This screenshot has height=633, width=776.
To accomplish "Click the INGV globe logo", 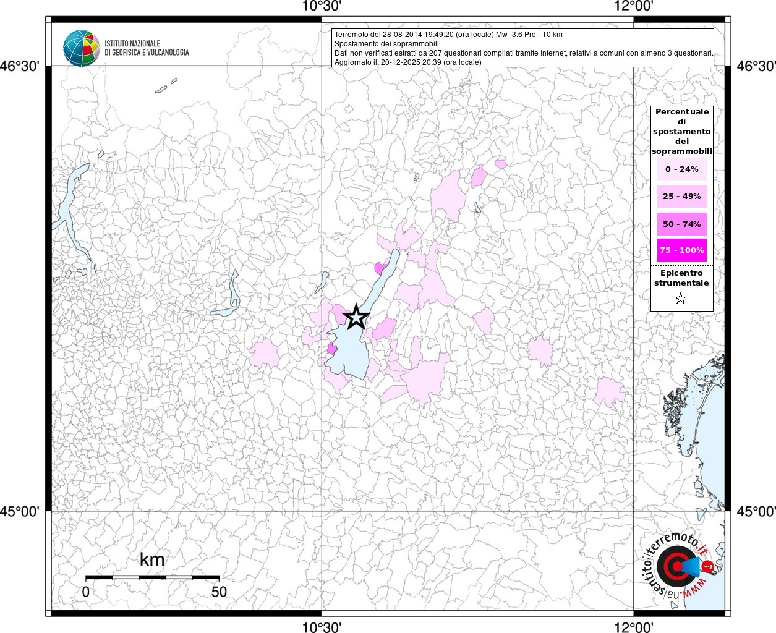I will click(81, 48).
